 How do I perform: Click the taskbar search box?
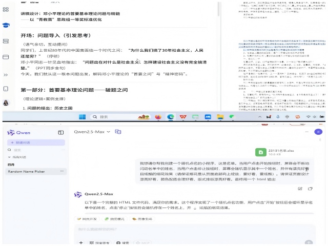[x=121, y=117]
